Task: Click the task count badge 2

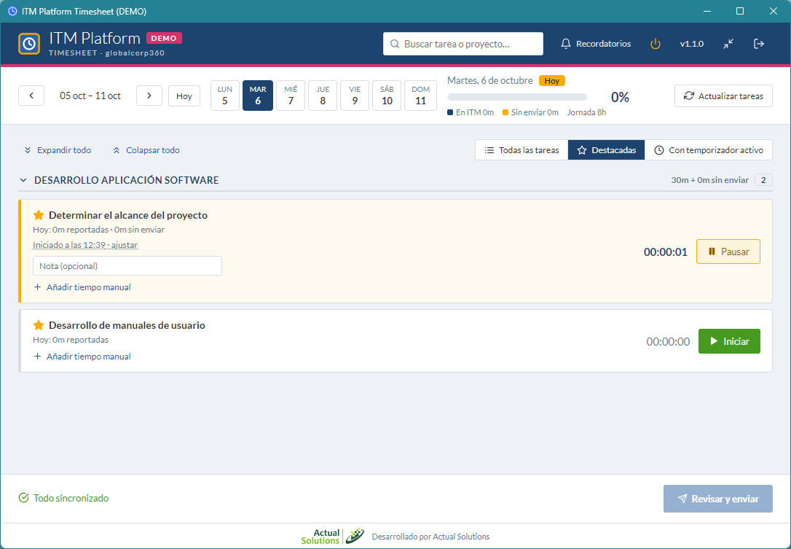Action: [764, 180]
